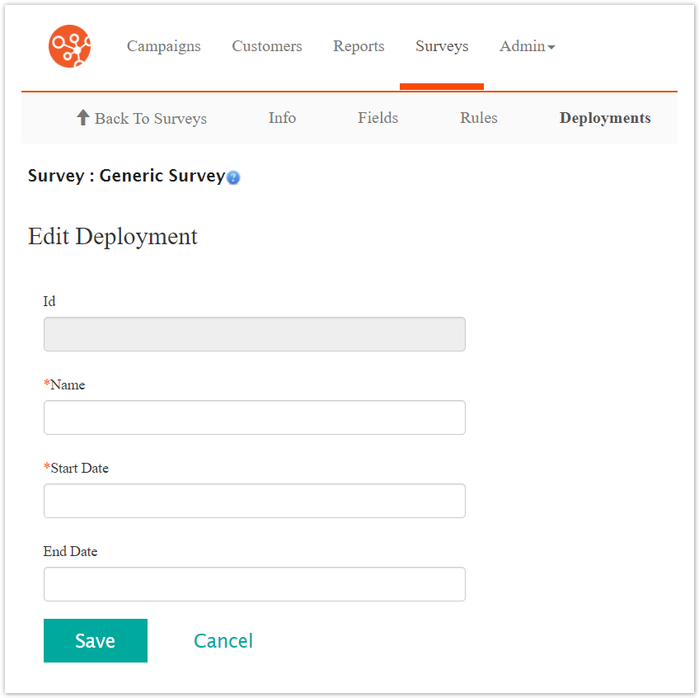This screenshot has width=699, height=698.
Task: Open the Campaigns menu
Action: click(163, 46)
